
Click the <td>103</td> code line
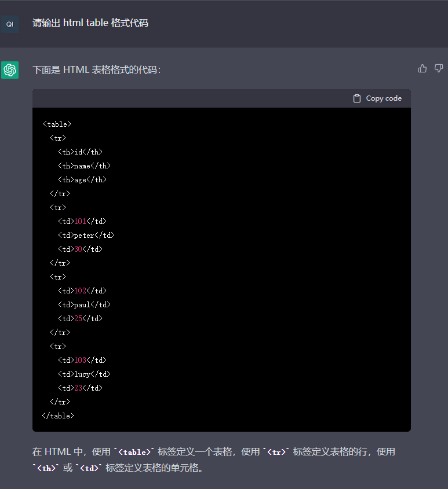82,360
